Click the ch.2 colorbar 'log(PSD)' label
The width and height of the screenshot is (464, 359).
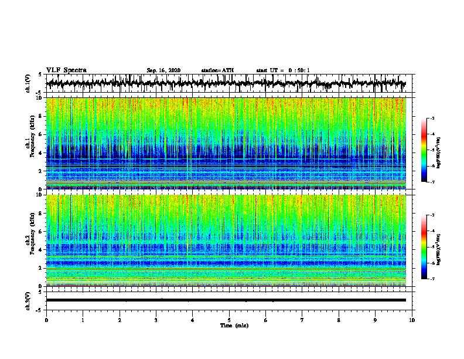438,250
